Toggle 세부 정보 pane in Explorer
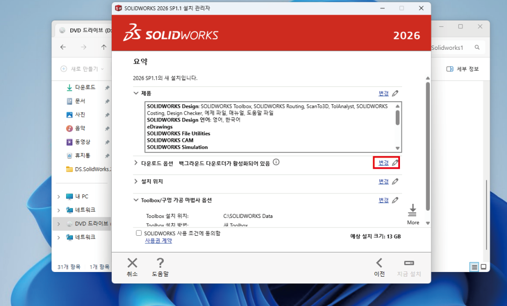This screenshot has width=507, height=306. (462, 69)
